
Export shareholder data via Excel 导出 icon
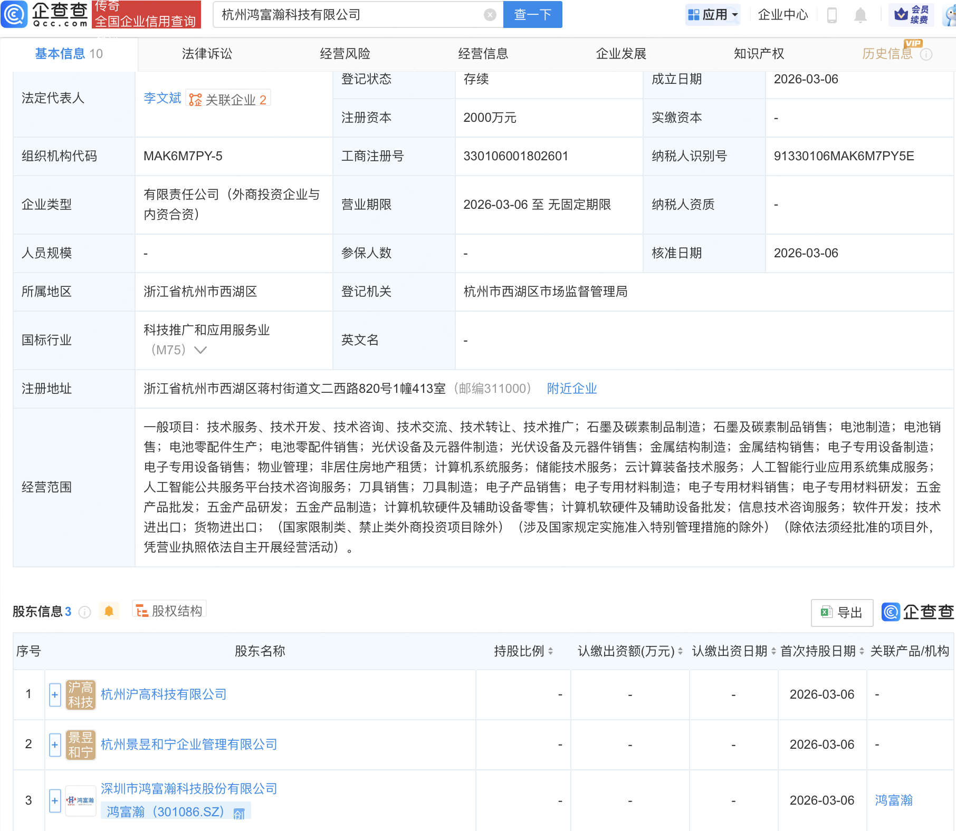(842, 613)
